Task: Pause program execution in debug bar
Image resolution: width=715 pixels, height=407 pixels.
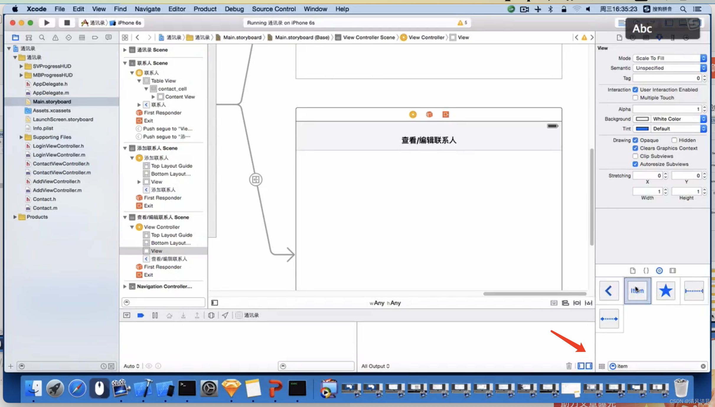Action: pos(155,315)
